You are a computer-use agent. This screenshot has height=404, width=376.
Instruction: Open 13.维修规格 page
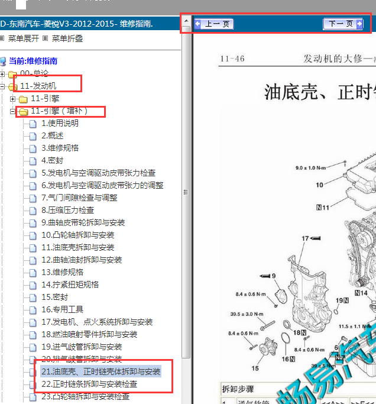[x=63, y=272]
